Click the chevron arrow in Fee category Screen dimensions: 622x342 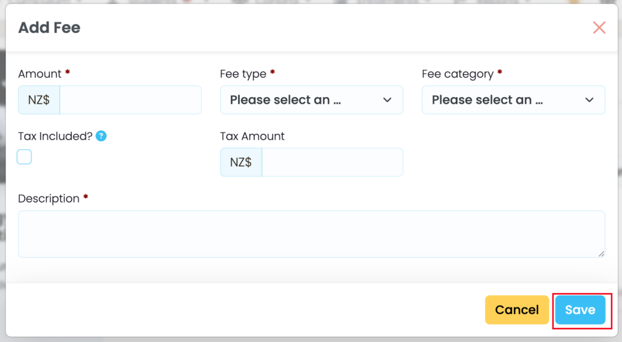point(589,100)
